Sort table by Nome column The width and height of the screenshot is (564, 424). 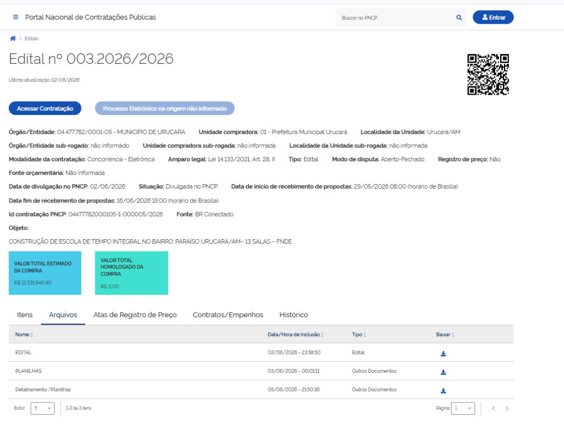pos(24,334)
